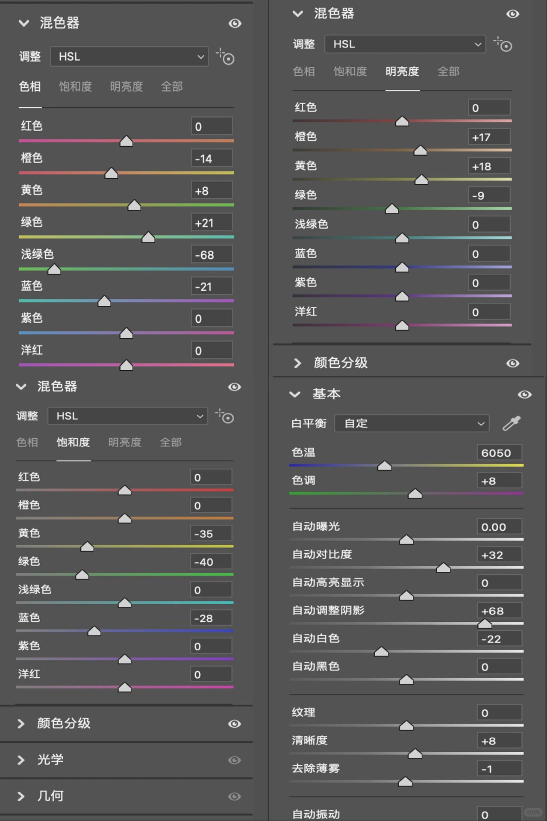
Task: Select 明亮度 tab in saturation mixer panel
Action: tap(125, 442)
